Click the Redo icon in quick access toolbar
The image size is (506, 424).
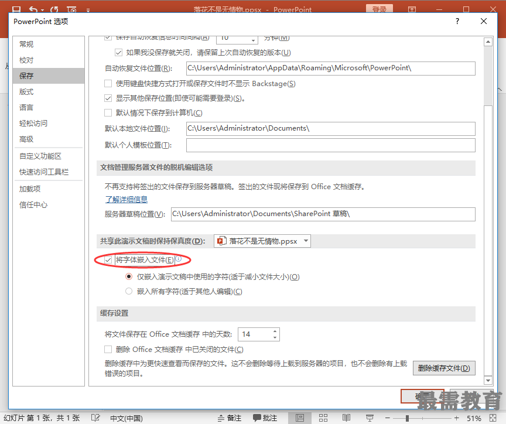54,9
